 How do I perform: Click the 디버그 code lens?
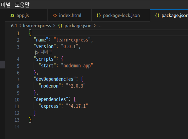[x=46, y=52]
